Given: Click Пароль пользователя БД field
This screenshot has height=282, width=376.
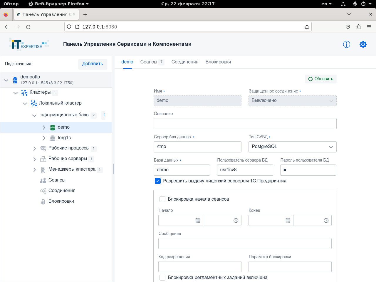Looking at the screenshot, I should point(308,170).
